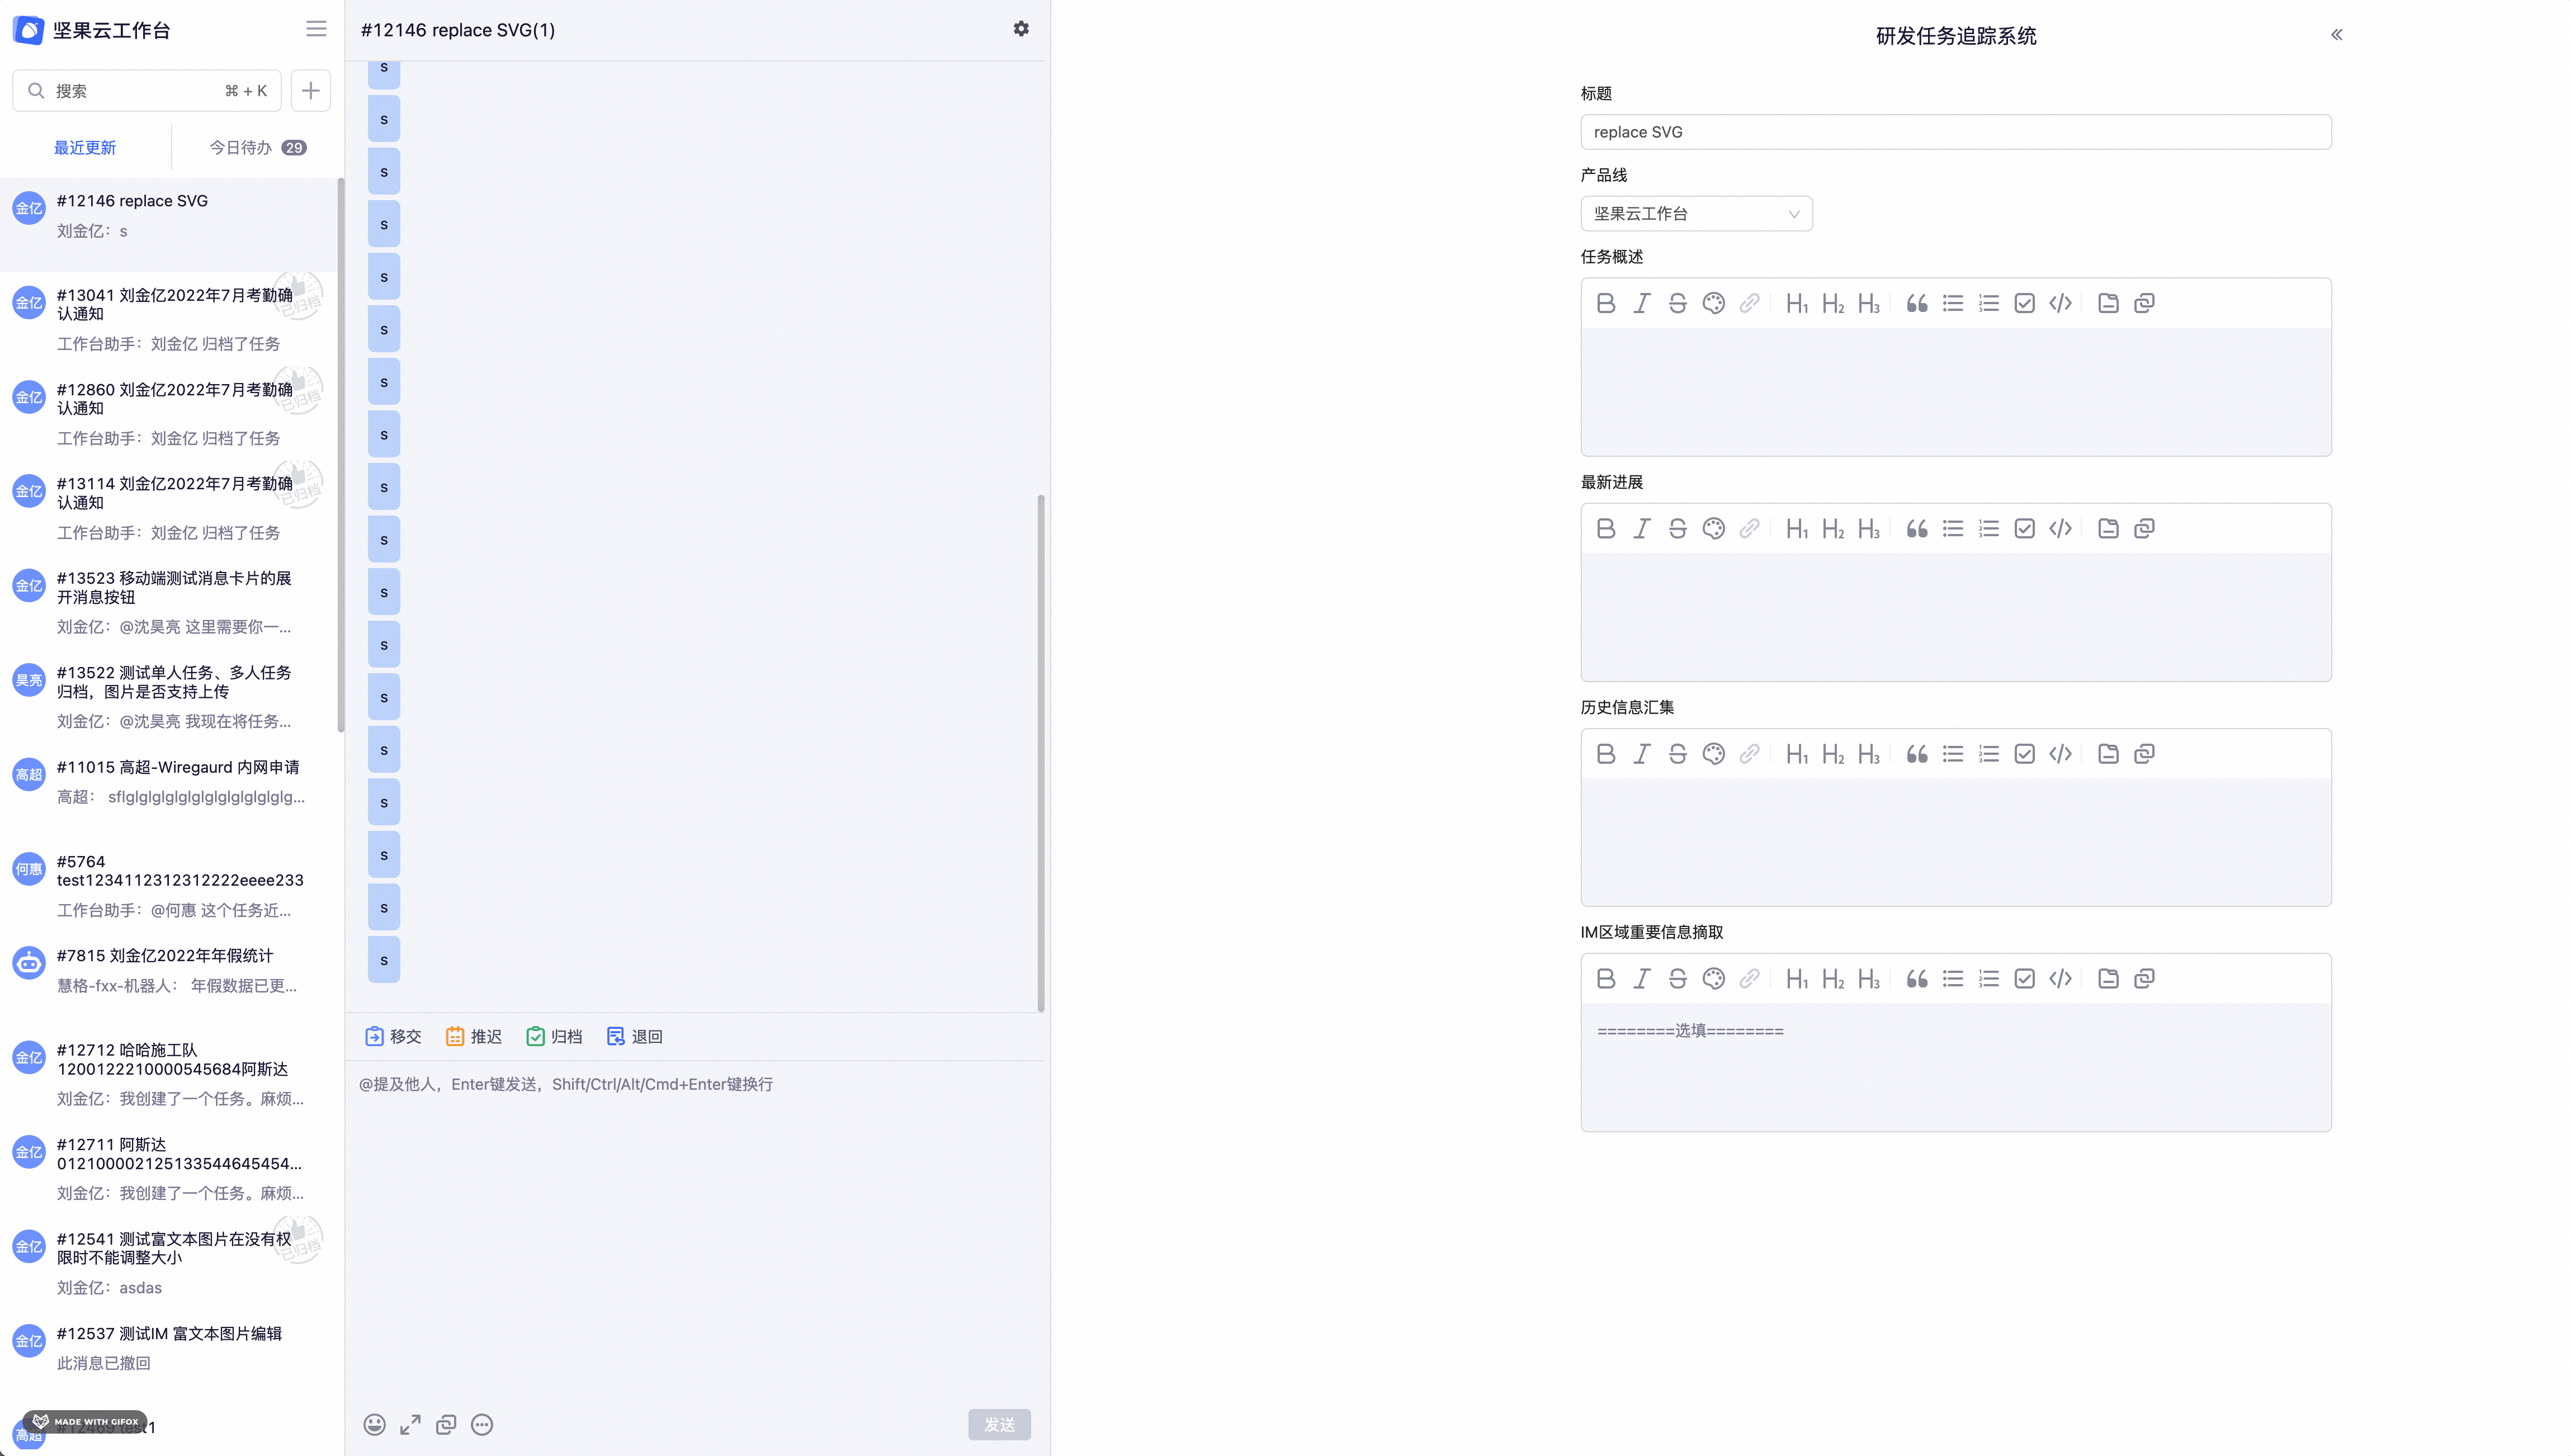Open the hamburger menu in the sidebar
2570x1456 pixels.
(316, 28)
